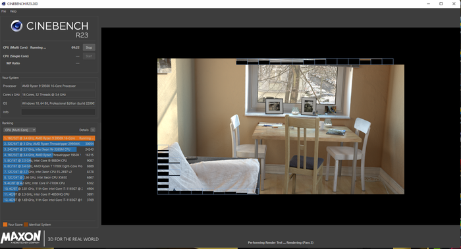Image resolution: width=461 pixels, height=249 pixels.
Task: Select the Ryzen 9 5950X ranking entry
Action: (49, 138)
